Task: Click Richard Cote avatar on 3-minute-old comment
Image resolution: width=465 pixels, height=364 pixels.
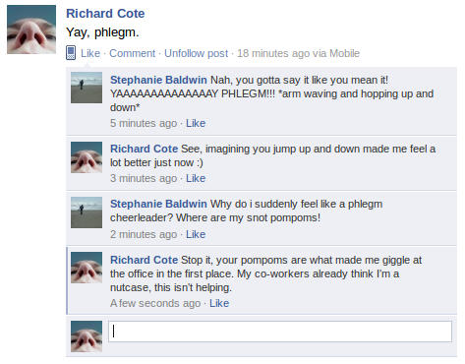Action: pos(87,157)
